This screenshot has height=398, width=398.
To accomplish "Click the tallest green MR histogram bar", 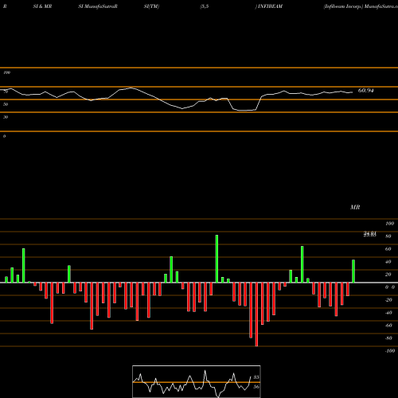I will [217, 259].
